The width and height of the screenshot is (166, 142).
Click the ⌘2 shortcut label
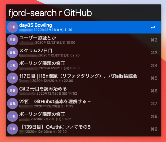(154, 40)
